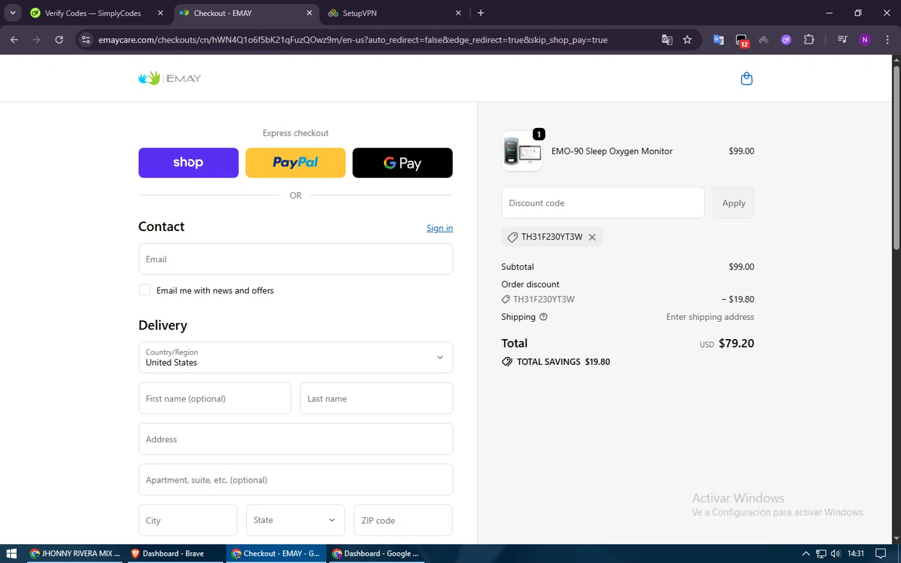This screenshot has height=563, width=901.
Task: Open Windows notification center icon
Action: [x=881, y=553]
